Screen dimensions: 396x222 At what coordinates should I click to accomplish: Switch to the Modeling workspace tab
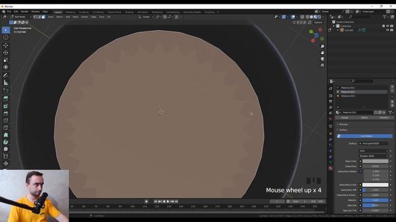pos(70,12)
